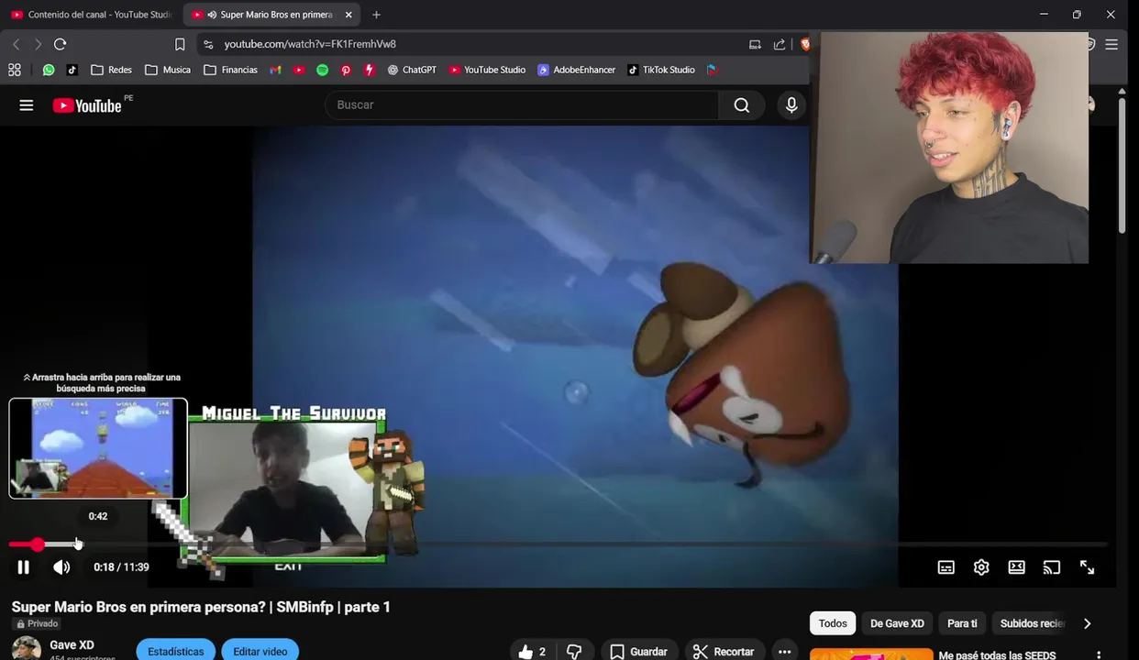
Task: Toggle subtitles on the video player
Action: click(945, 567)
